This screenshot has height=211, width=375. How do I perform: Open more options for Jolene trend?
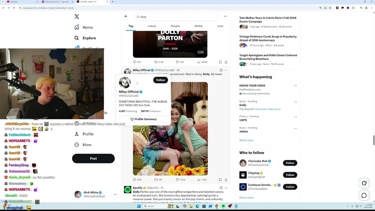(295, 128)
